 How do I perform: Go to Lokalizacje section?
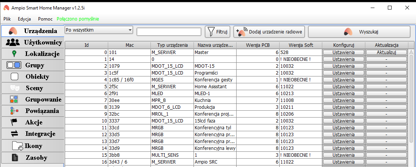33,54
